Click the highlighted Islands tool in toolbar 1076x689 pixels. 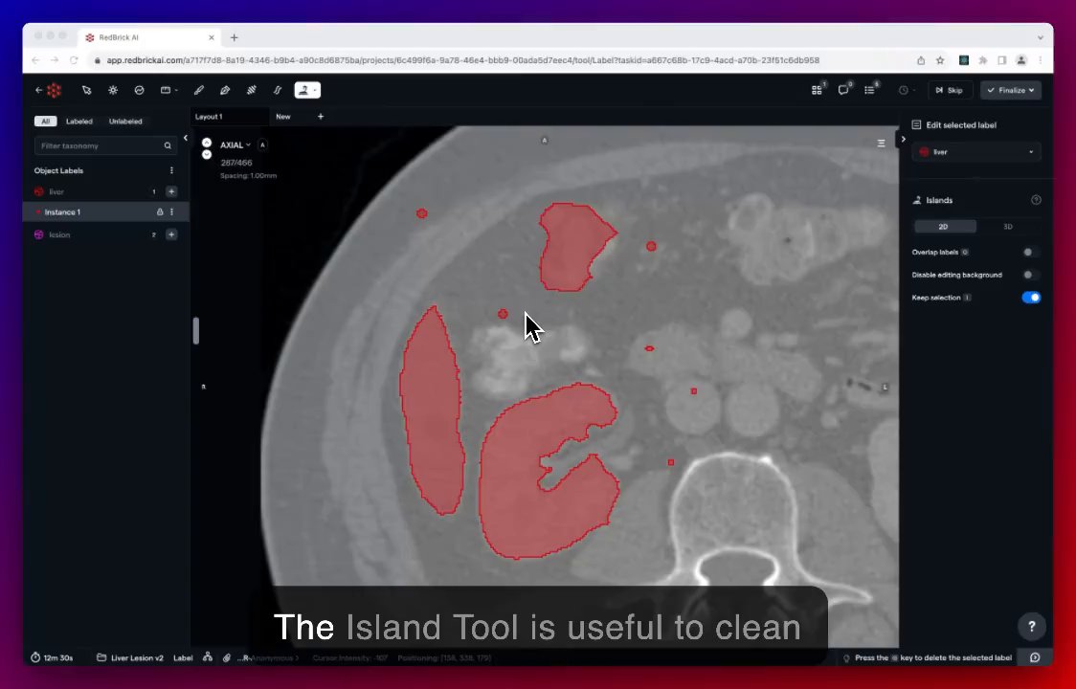tap(303, 90)
